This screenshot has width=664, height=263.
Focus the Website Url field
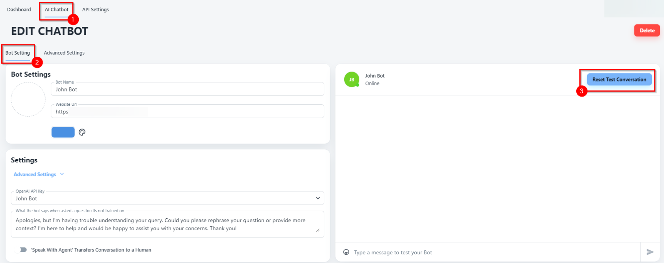click(x=187, y=112)
